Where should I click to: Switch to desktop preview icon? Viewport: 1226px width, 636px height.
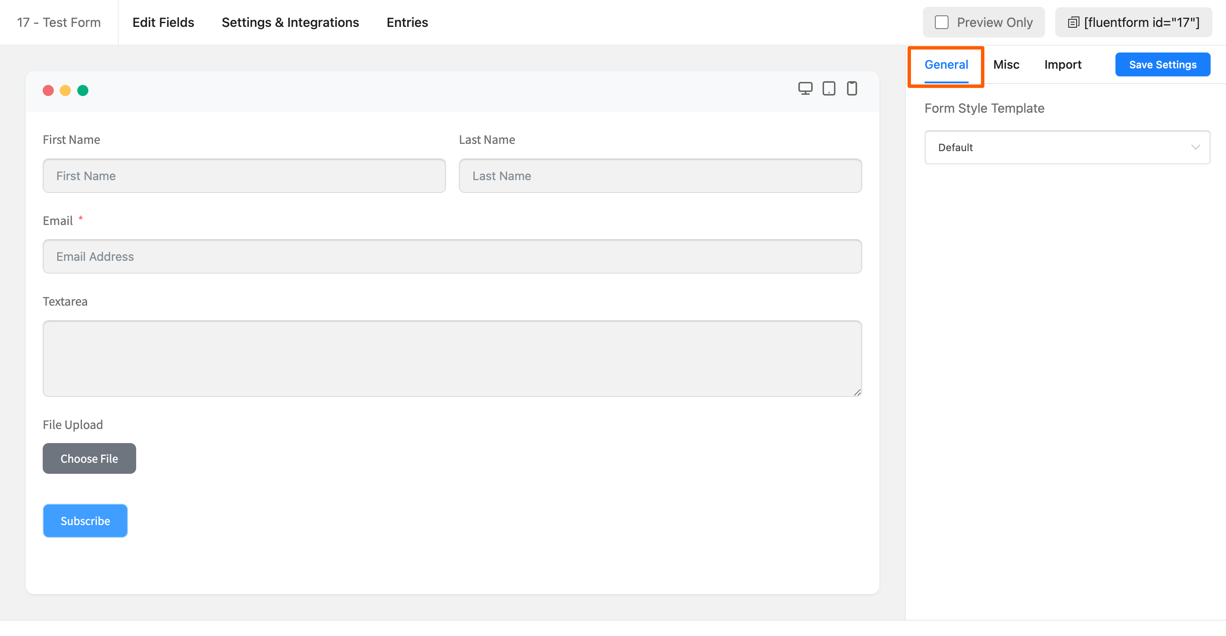[805, 88]
